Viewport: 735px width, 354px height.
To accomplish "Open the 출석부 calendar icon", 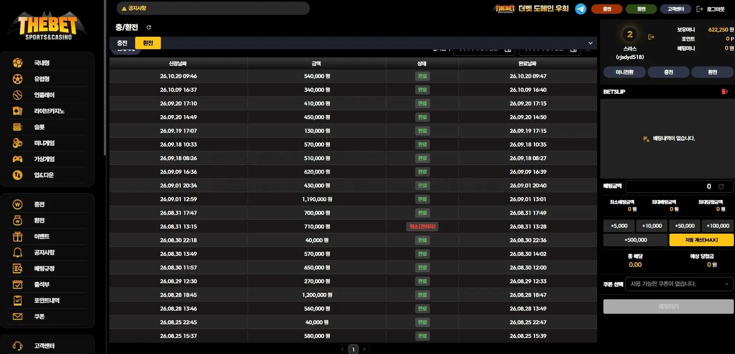I will 18,284.
